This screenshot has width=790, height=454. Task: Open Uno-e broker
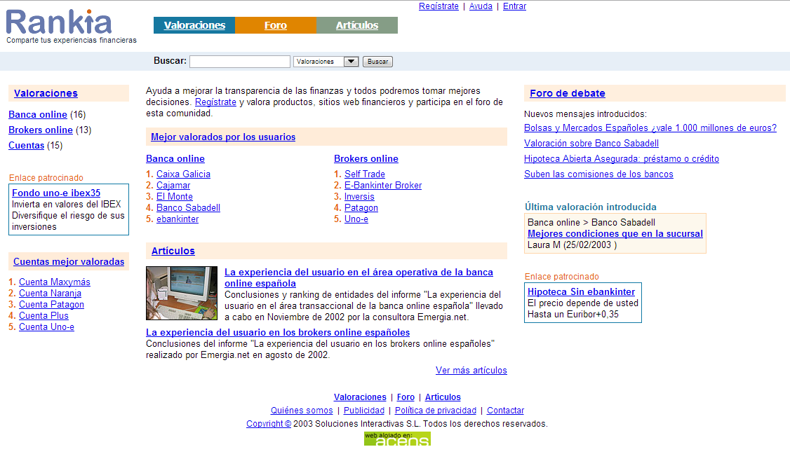(x=356, y=219)
